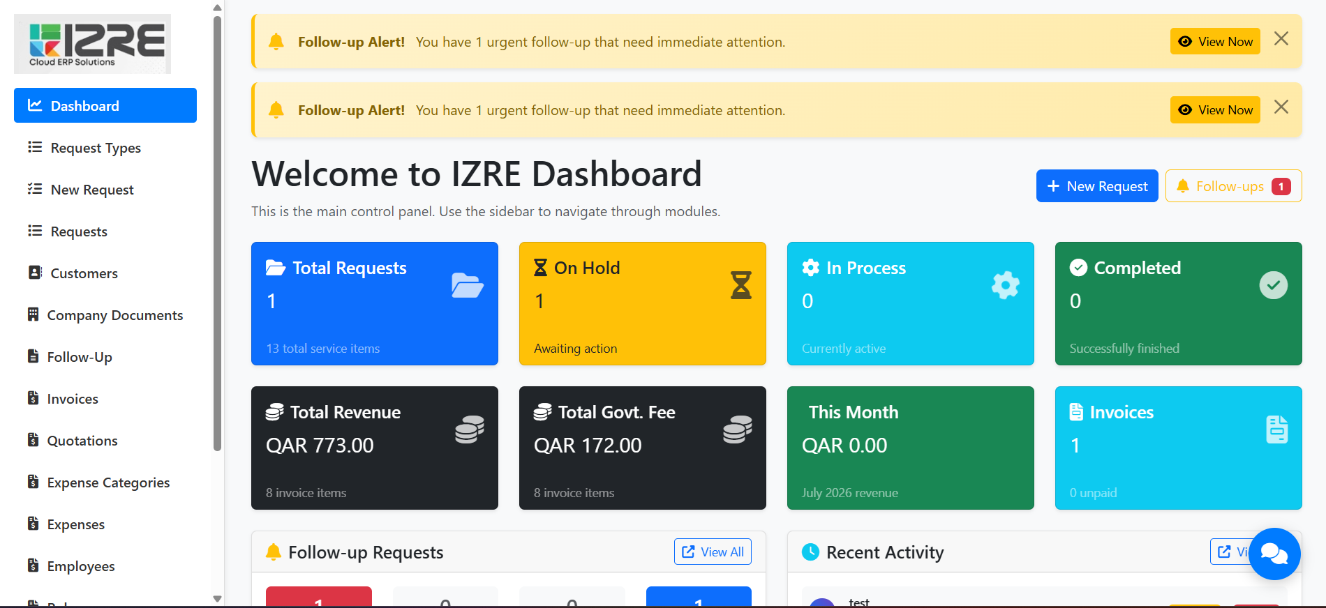Click the Recent Activity clock icon
Image resolution: width=1326 pixels, height=608 pixels.
[x=810, y=552]
